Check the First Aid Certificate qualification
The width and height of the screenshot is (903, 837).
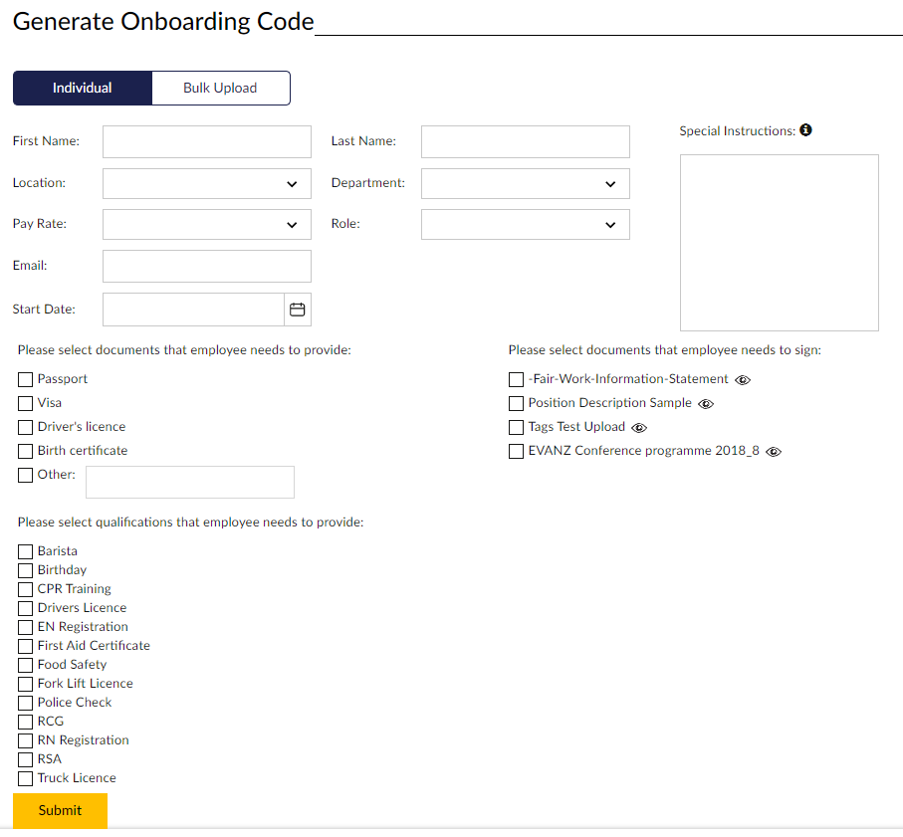click(26, 646)
